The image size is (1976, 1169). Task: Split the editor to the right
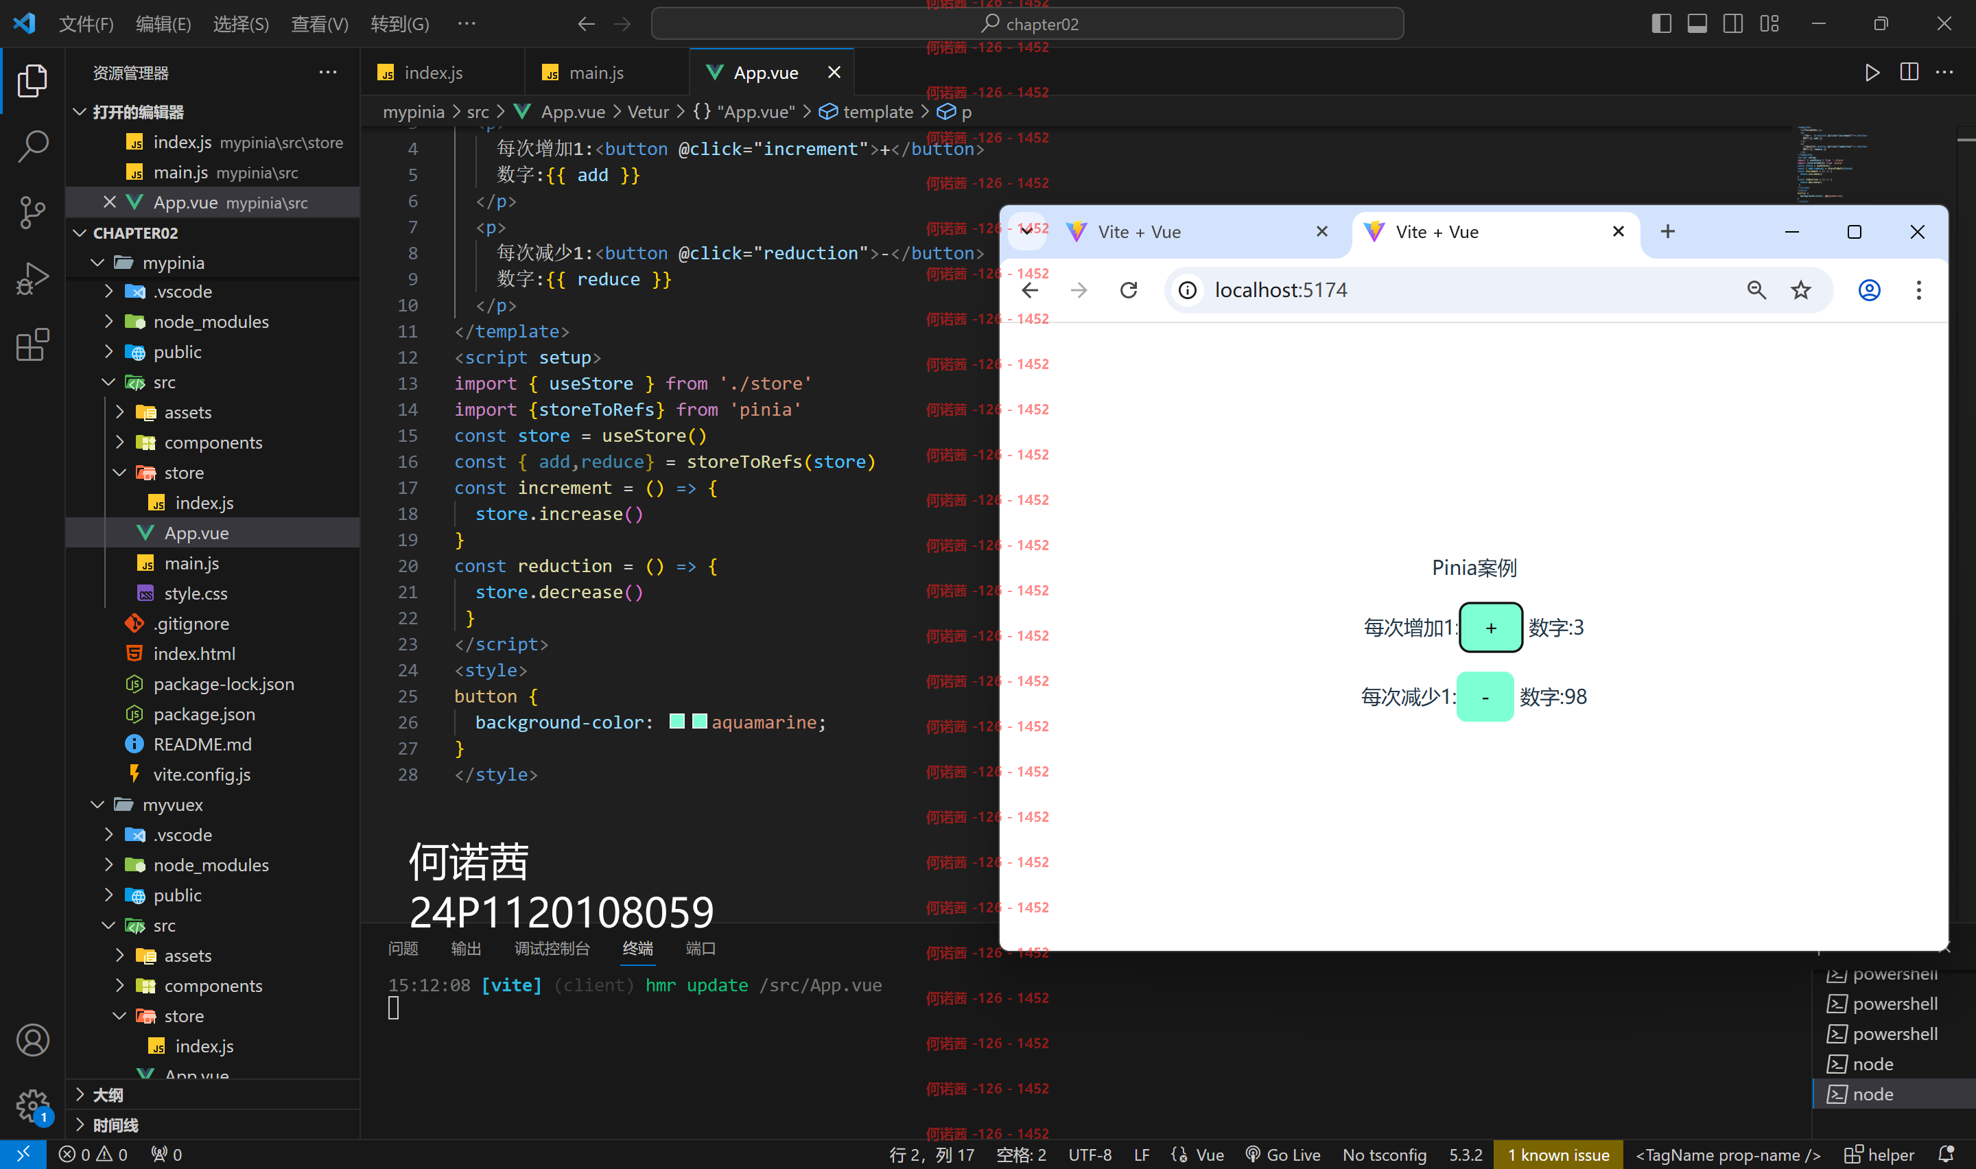tap(1909, 73)
